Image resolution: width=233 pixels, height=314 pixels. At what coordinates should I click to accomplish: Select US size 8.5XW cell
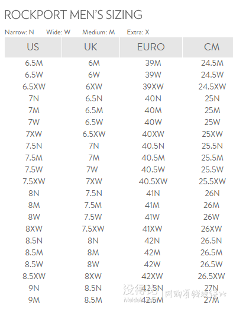[x=34, y=276]
